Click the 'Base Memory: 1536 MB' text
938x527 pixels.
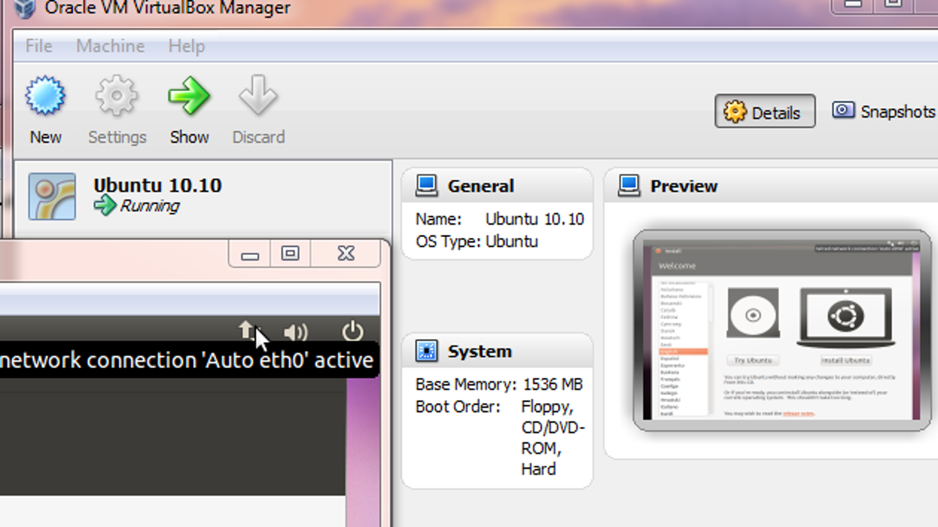(x=499, y=384)
